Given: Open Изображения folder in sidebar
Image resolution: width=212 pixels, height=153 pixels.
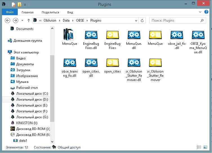Looking at the screenshot, I should click(27, 76).
